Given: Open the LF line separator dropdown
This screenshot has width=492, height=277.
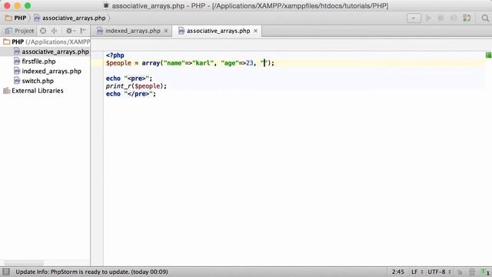Looking at the screenshot, I should tap(417, 272).
